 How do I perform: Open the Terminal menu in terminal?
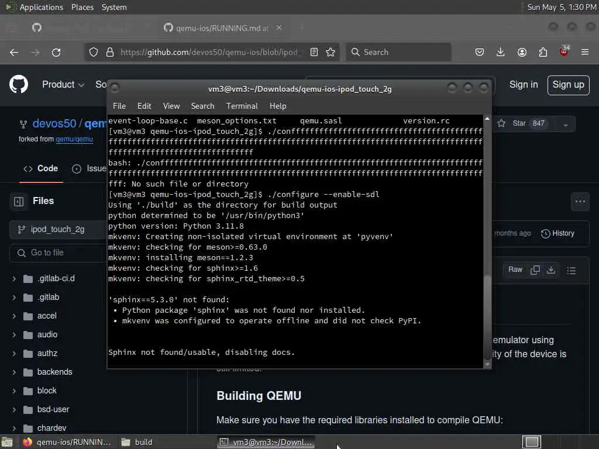pos(242,106)
